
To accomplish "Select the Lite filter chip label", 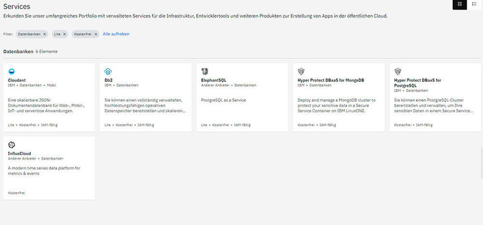I will tap(57, 34).
